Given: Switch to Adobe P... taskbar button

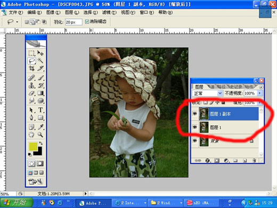Looking at the screenshot, I should click(x=93, y=203).
